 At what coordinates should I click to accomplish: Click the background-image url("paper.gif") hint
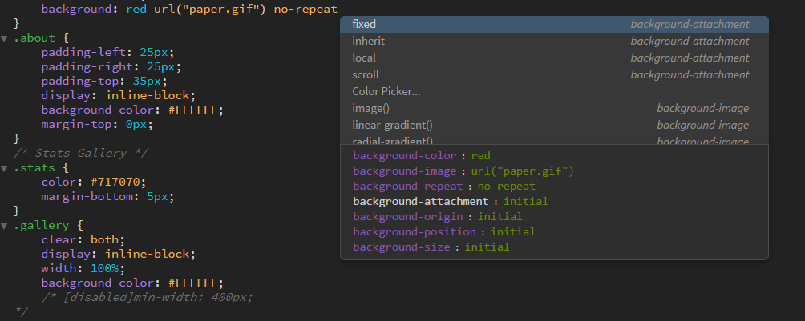pyautogui.click(x=463, y=171)
